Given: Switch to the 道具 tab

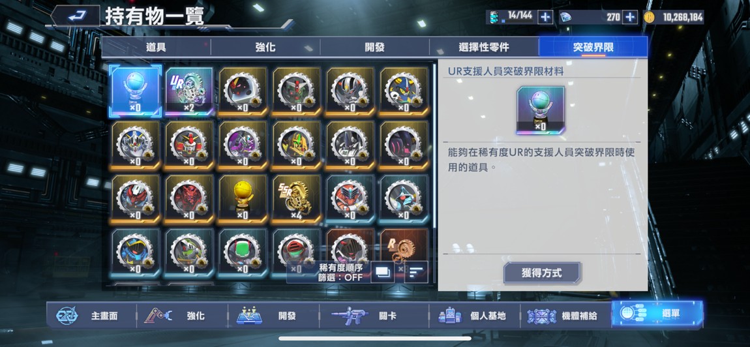Looking at the screenshot, I should [156, 48].
